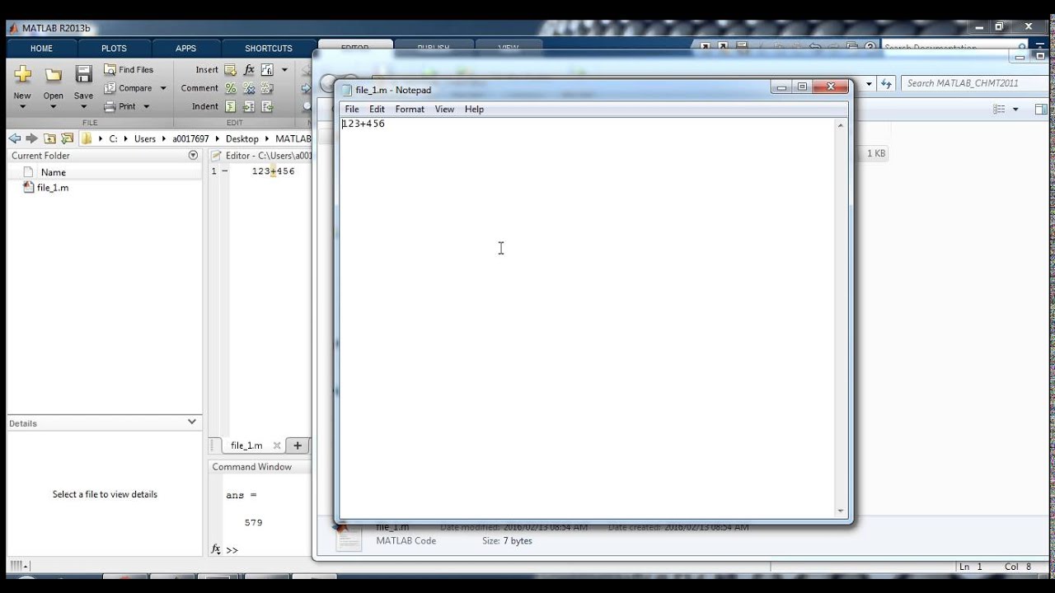This screenshot has height=593, width=1055.
Task: Click file_1.m name in Current Folder
Action: (53, 188)
